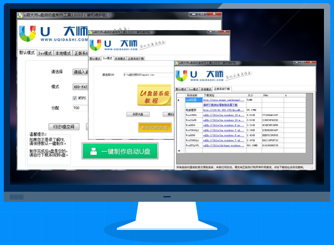Select 默认模式 tab in right window
Viewport: 334px width, 245px height.
(181, 89)
